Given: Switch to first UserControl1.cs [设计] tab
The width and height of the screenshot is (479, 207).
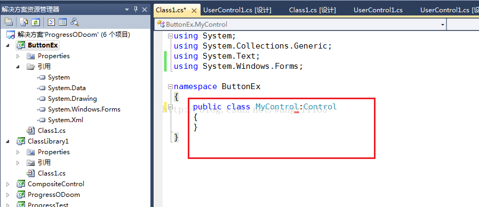Looking at the screenshot, I should 237,10.
